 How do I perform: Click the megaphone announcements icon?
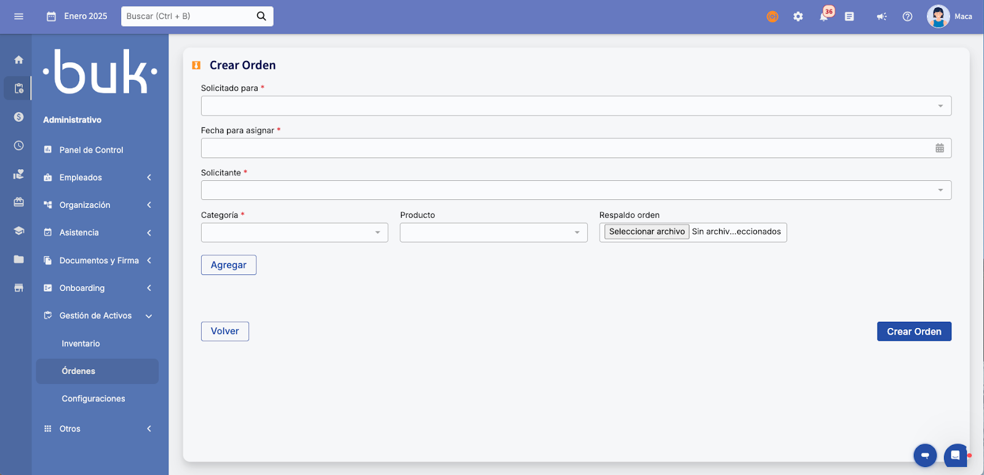881,17
